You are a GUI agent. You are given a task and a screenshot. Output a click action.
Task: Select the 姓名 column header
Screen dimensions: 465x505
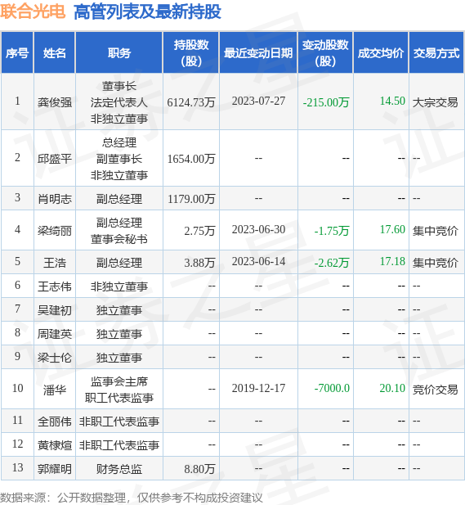pyautogui.click(x=55, y=53)
